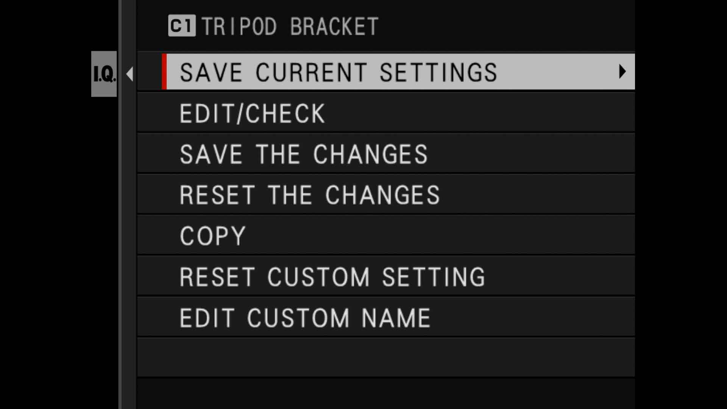The width and height of the screenshot is (727, 409).
Task: Select the I.Q. tab in the sidebar
Action: tap(103, 74)
